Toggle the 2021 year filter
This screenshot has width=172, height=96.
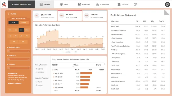[x=21, y=30]
